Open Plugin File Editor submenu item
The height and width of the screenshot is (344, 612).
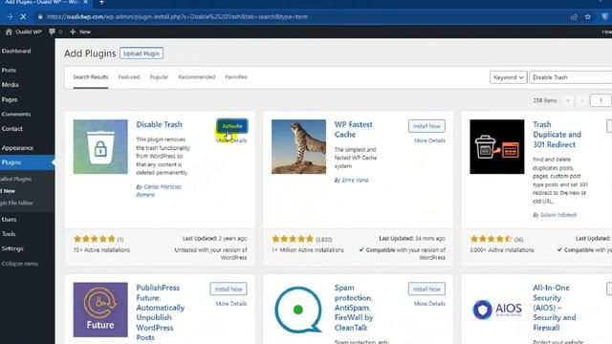(x=16, y=203)
